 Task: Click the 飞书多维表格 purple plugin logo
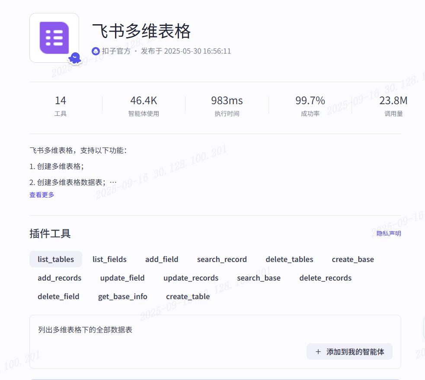[x=54, y=38]
